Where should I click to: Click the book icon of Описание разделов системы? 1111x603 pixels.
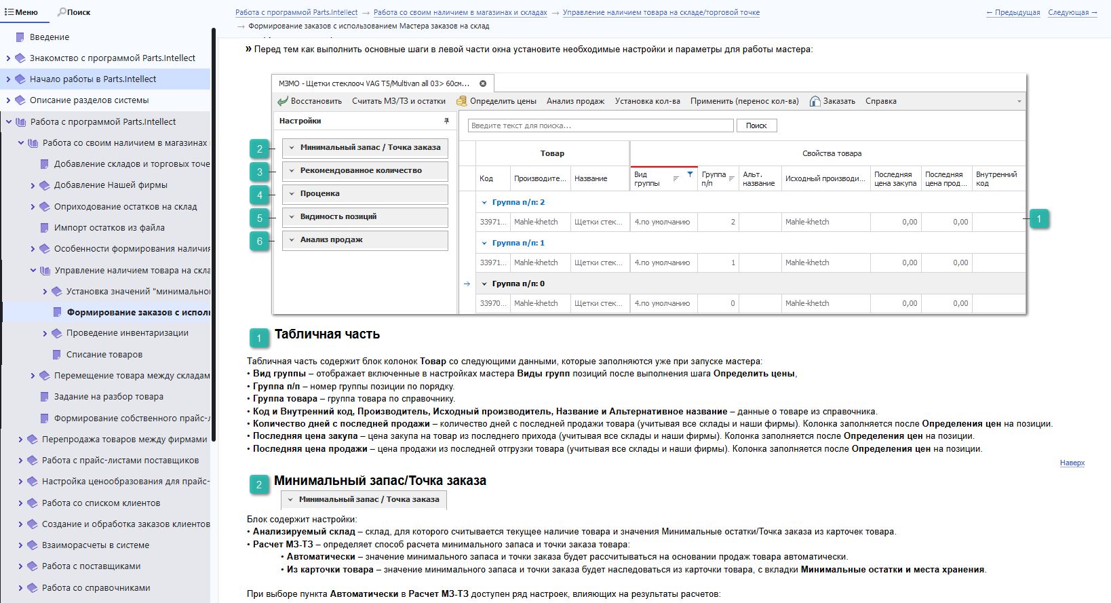20,100
